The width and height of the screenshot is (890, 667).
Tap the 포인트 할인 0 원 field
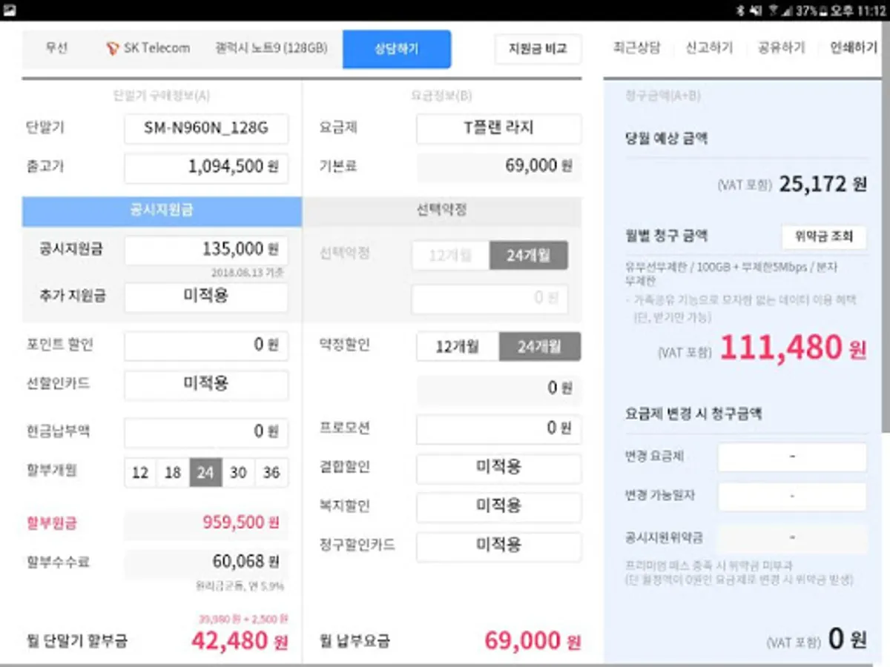[x=206, y=345]
